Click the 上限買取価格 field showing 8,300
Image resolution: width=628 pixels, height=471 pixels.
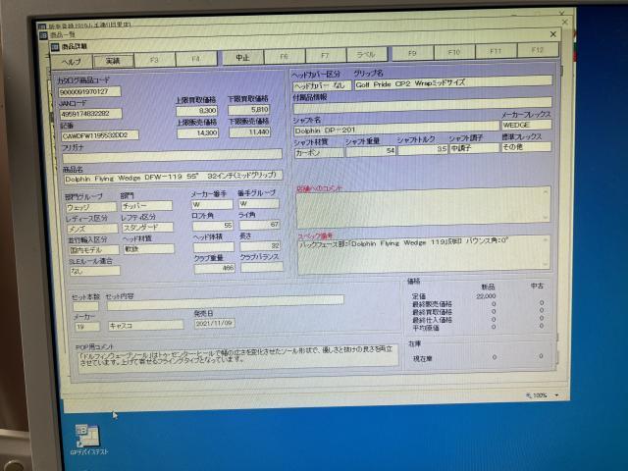coord(196,111)
